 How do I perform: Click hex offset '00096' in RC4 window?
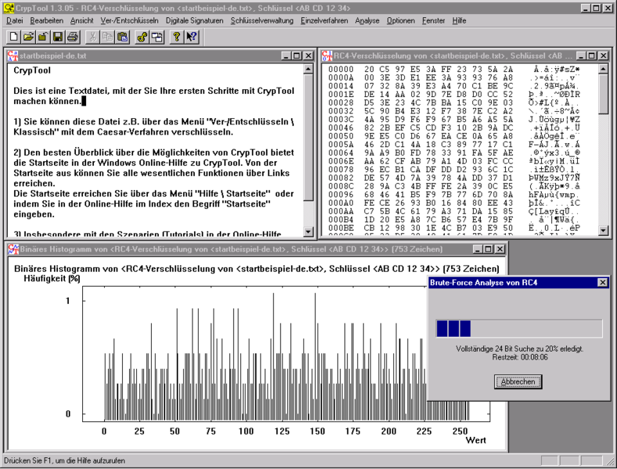coord(341,195)
